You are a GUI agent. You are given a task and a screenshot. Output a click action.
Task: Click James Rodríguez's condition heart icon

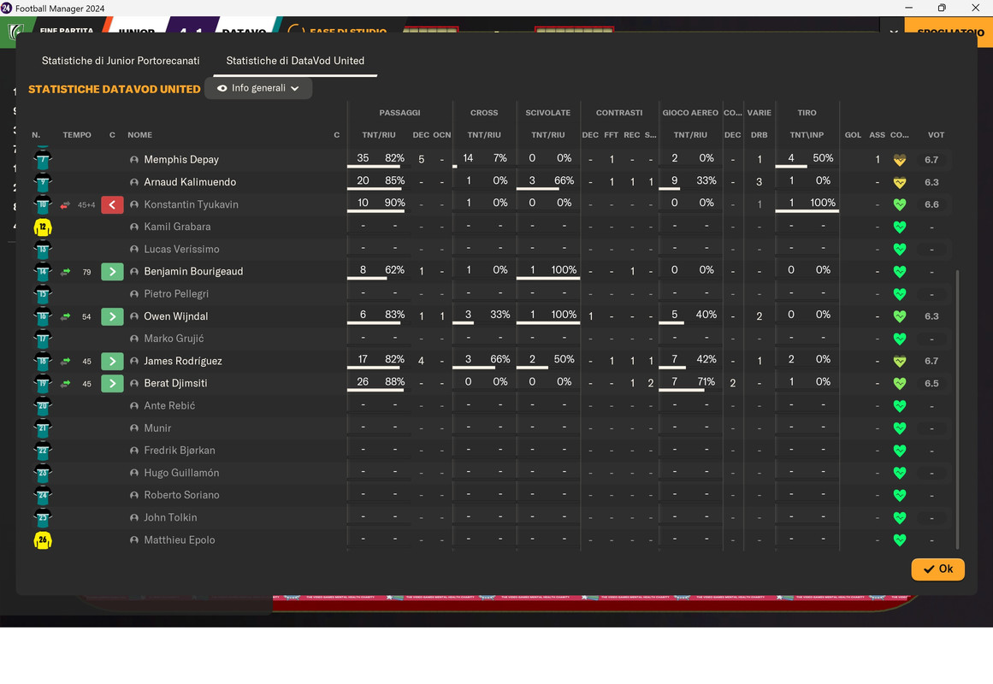click(x=899, y=361)
